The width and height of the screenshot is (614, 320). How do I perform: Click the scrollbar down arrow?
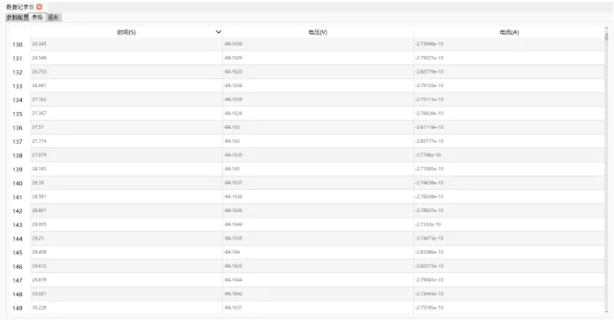[x=606, y=311]
